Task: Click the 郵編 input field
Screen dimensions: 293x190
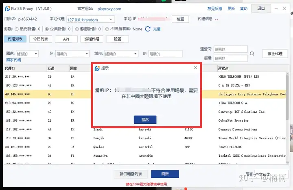Action: [x=231, y=58]
